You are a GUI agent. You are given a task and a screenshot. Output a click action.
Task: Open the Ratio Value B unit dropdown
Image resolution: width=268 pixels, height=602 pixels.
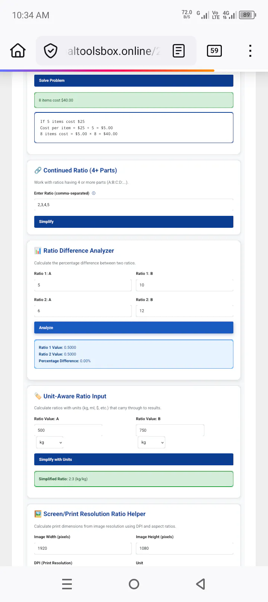click(x=151, y=442)
